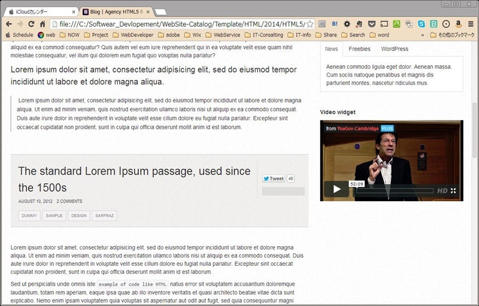Open the Google Cast extension

coord(384,24)
